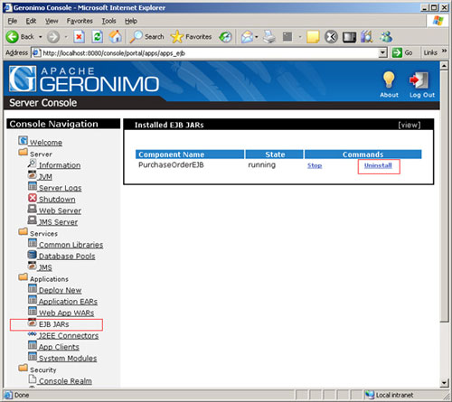Open Database Pools in navigation

click(67, 256)
